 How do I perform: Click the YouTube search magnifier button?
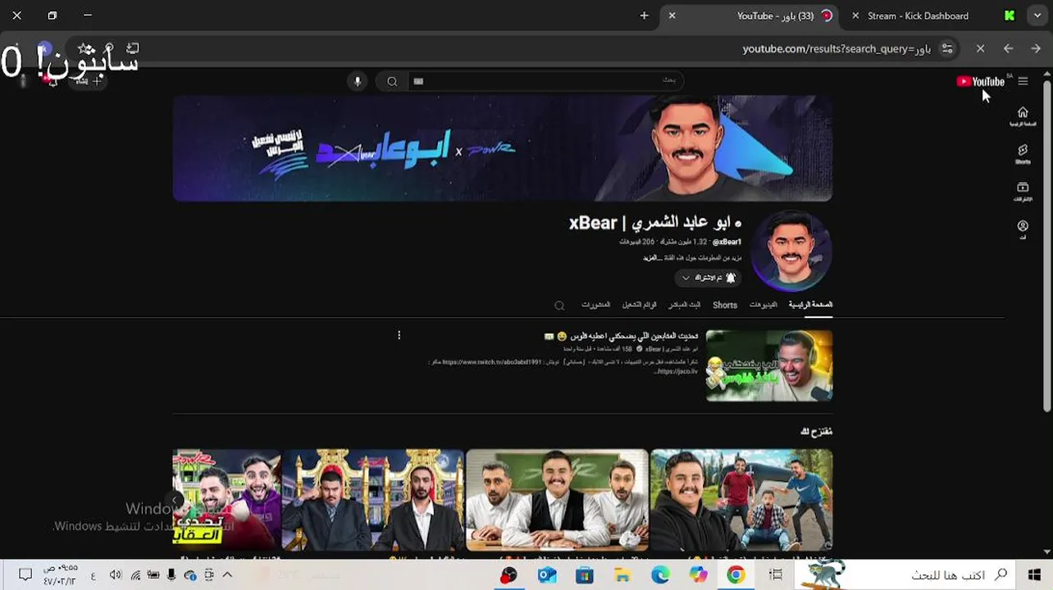point(392,81)
